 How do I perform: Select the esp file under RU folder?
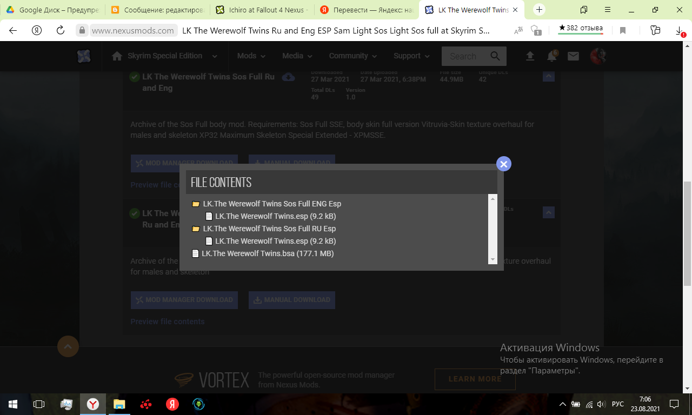pos(275,241)
